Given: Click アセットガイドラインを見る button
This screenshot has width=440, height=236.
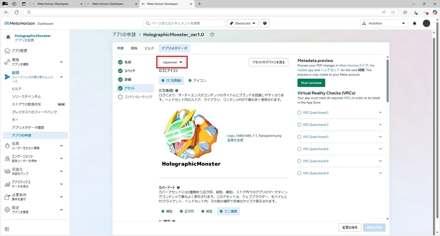Looking at the screenshot, I should pyautogui.click(x=268, y=62).
